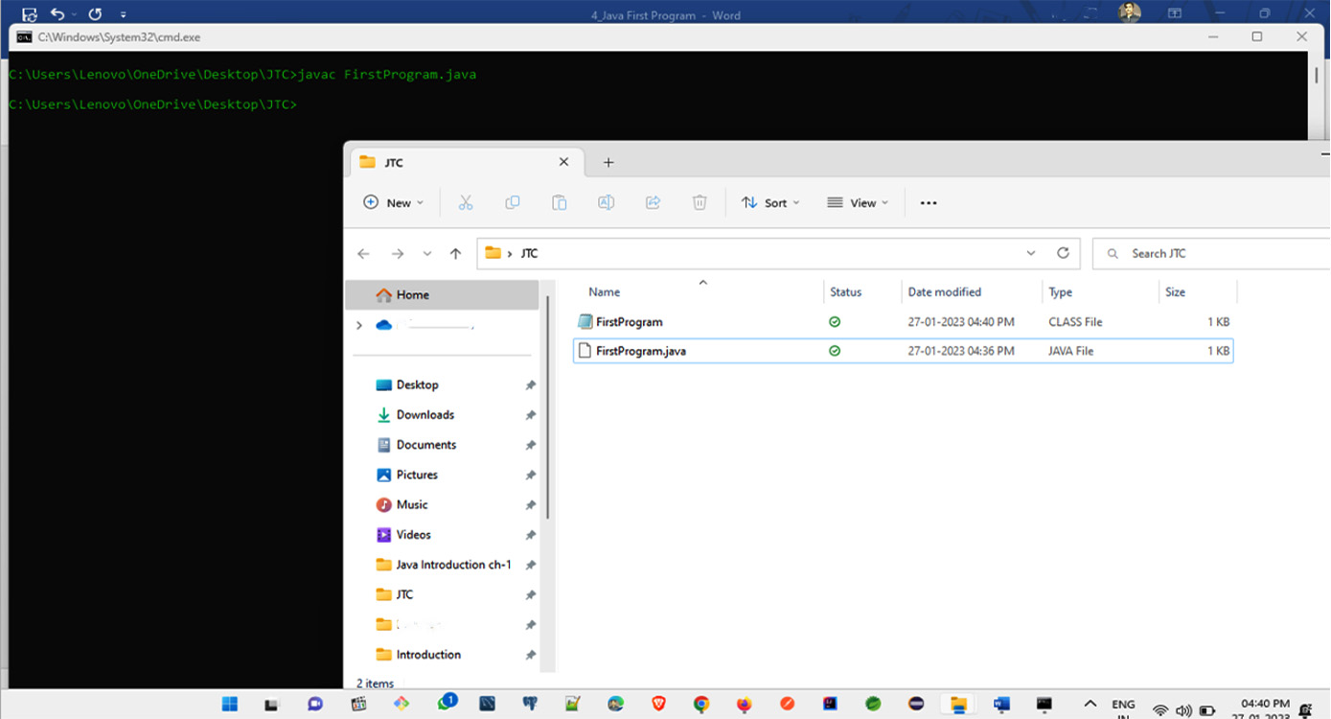Navigate up one folder level
This screenshot has height=719, width=1331.
pos(455,254)
